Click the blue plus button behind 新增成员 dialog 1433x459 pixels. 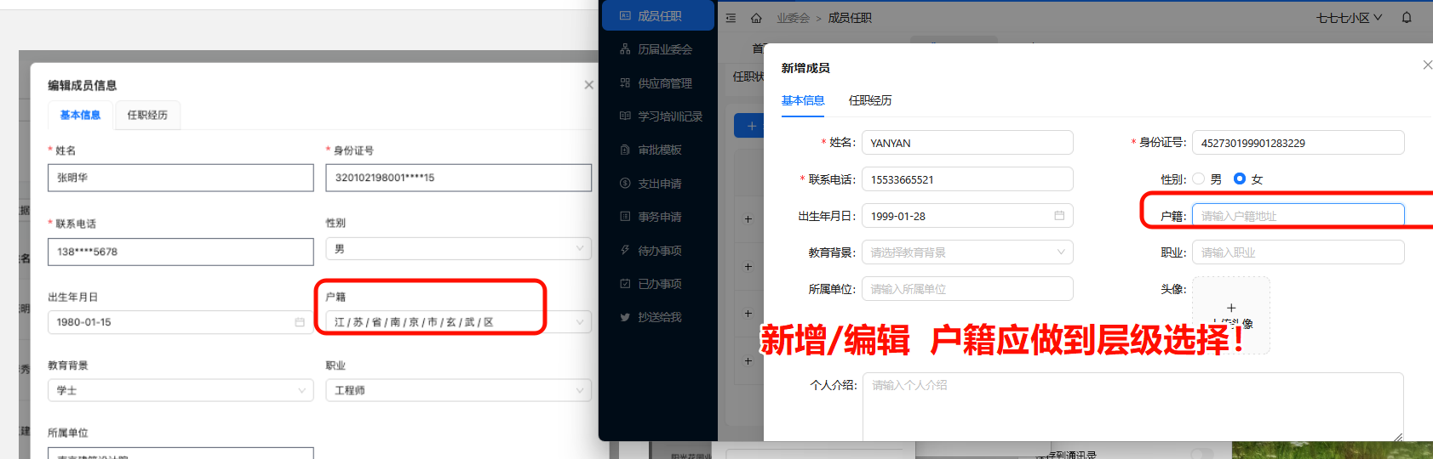point(749,126)
